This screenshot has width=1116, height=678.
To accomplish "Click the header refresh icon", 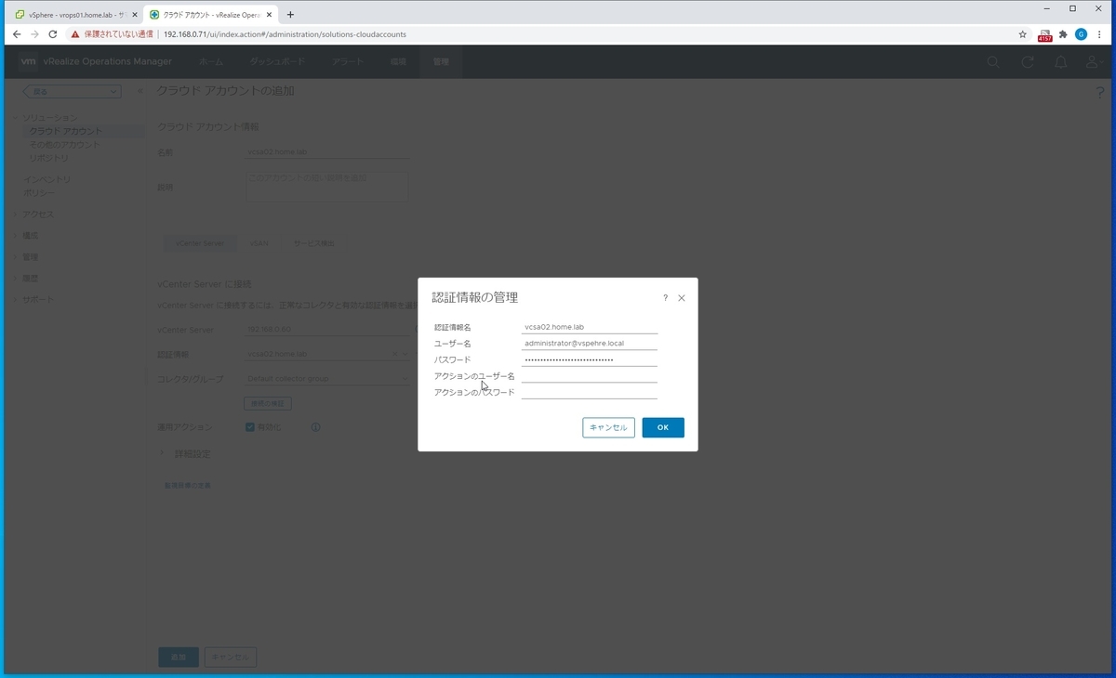I will point(1028,62).
